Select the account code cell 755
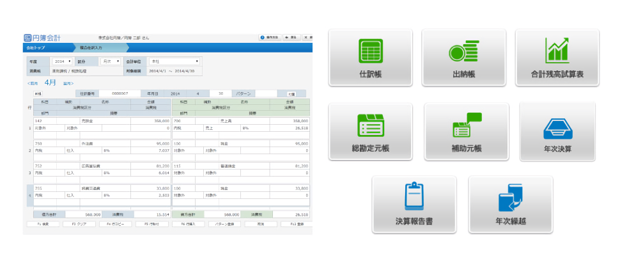Image resolution: width=620 pixels, height=254 pixels. pyautogui.click(x=45, y=188)
